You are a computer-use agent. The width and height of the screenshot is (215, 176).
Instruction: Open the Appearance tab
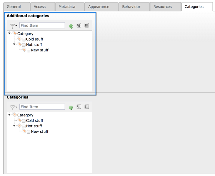pyautogui.click(x=99, y=7)
